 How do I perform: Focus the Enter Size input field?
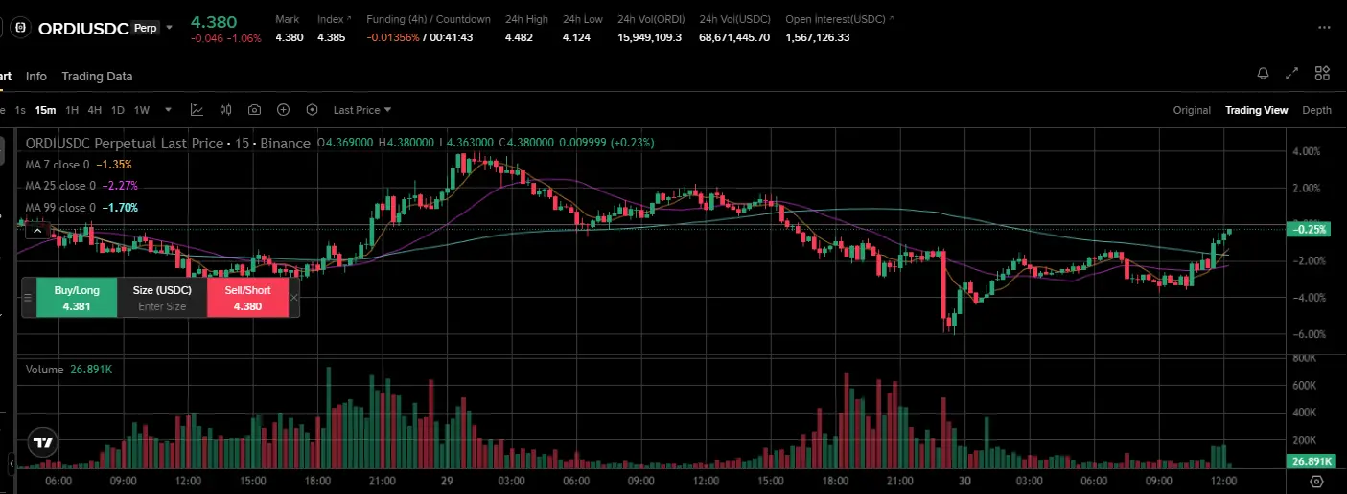click(162, 307)
